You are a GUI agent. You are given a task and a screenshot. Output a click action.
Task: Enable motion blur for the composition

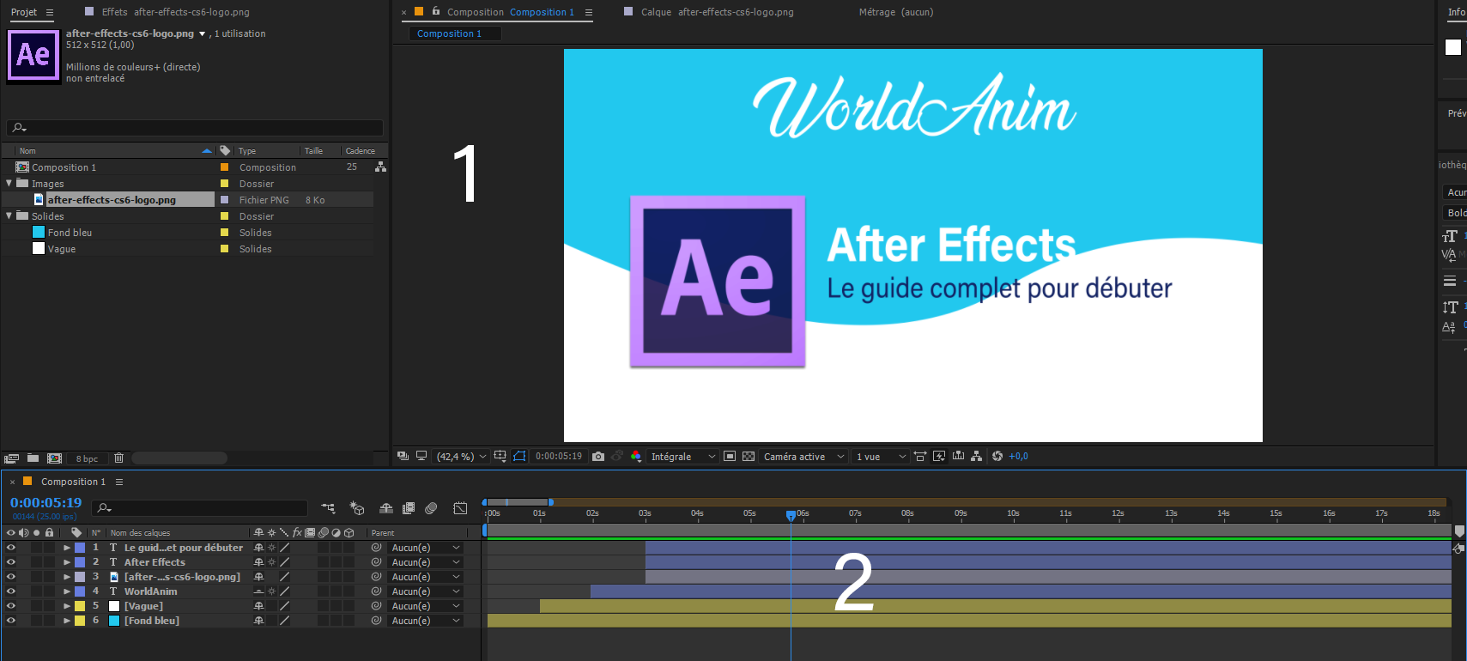point(431,508)
